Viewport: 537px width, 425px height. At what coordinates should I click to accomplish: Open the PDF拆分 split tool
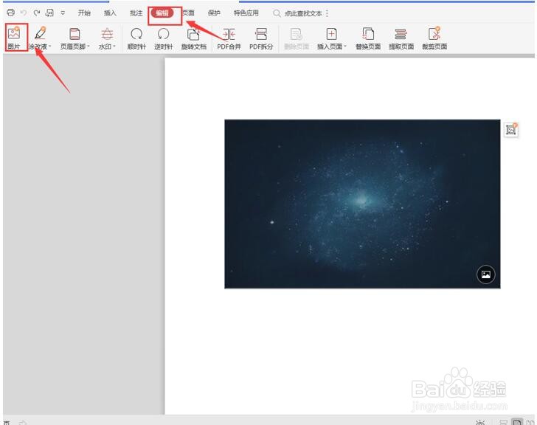pos(261,38)
